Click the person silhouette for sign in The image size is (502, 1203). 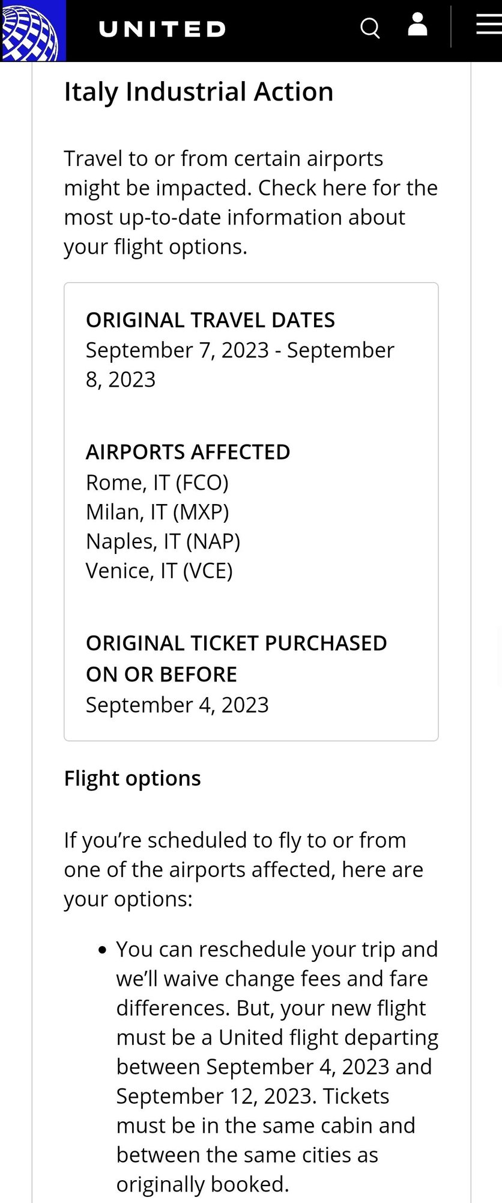(x=417, y=26)
